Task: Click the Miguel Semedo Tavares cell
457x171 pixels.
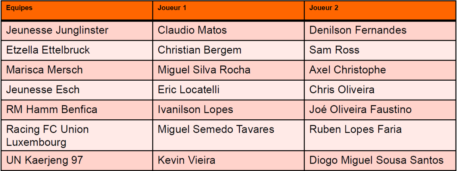Action: pyautogui.click(x=216, y=129)
